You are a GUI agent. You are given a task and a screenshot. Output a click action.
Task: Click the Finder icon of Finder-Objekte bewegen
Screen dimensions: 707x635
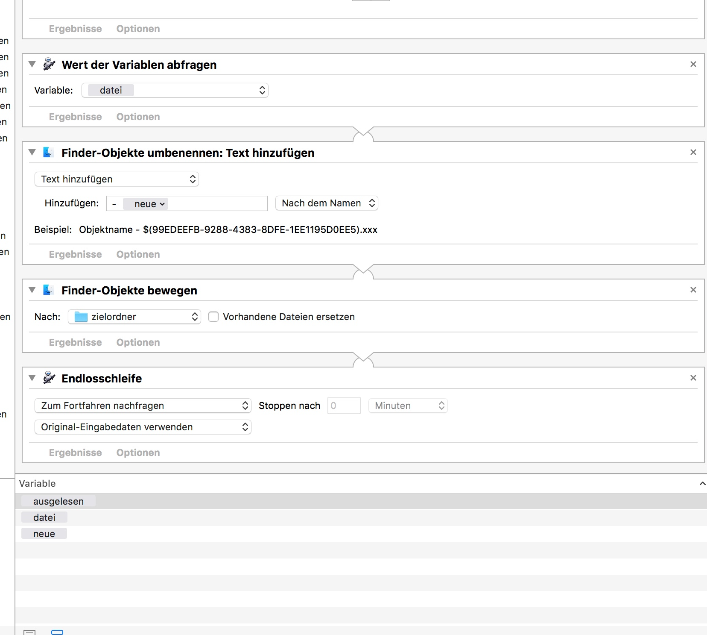[48, 290]
